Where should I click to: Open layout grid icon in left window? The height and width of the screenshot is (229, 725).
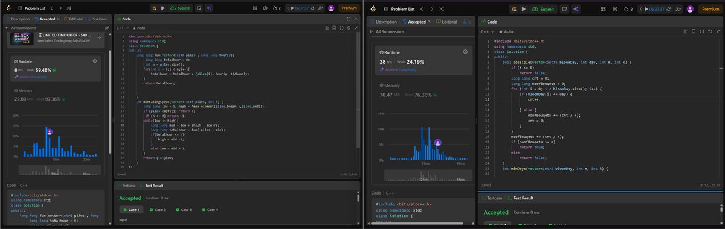click(255, 8)
